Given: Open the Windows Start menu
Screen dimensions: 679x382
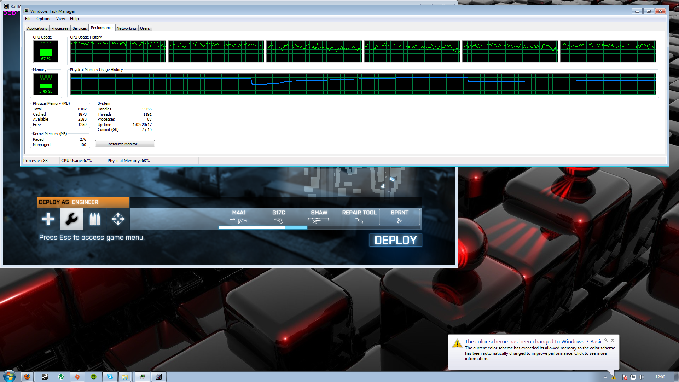Looking at the screenshot, I should point(10,376).
